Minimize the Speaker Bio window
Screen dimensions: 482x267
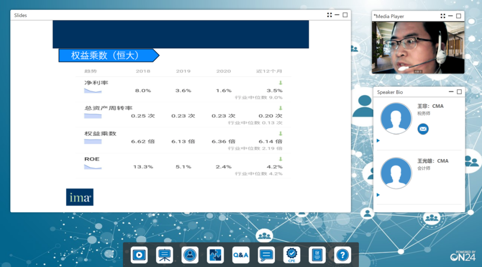pos(451,92)
